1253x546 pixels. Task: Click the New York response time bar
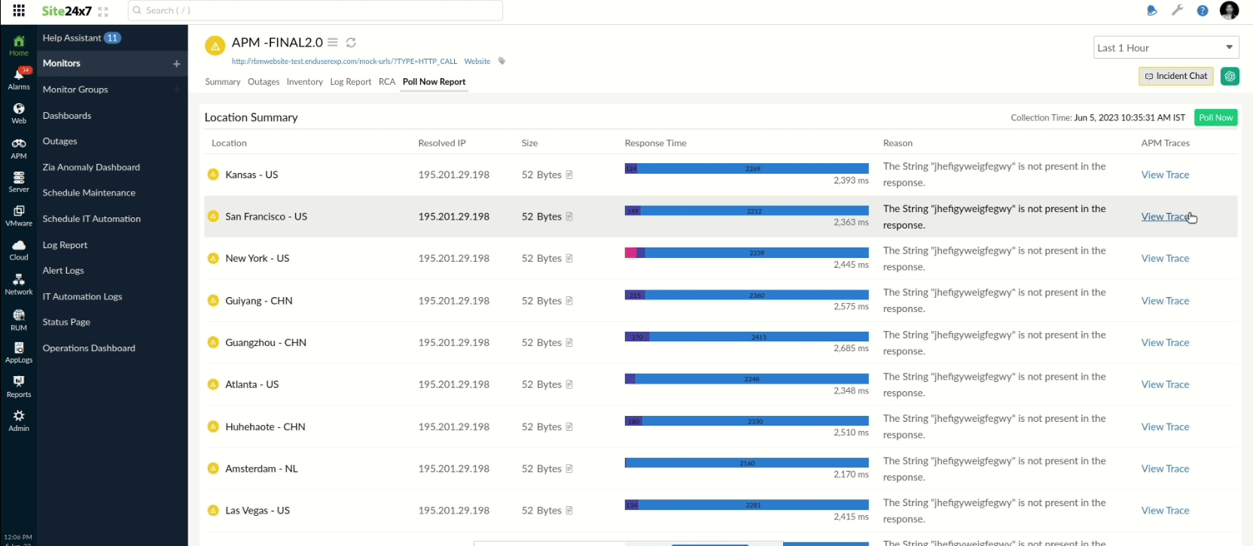pyautogui.click(x=746, y=253)
